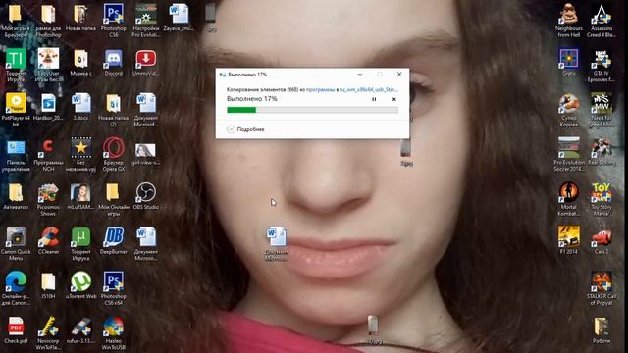Close the copy progress dialog window

(x=399, y=75)
